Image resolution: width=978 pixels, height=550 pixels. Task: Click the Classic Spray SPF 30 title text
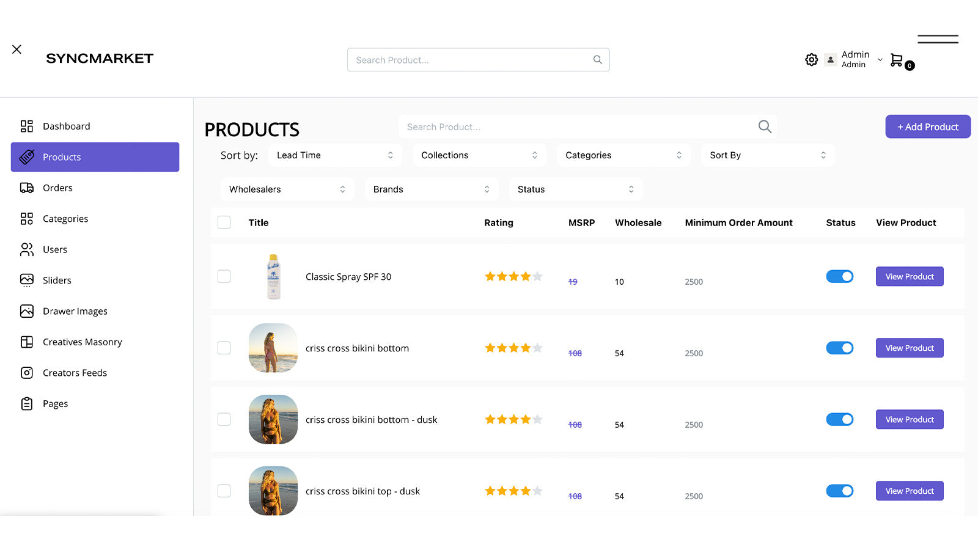348,277
